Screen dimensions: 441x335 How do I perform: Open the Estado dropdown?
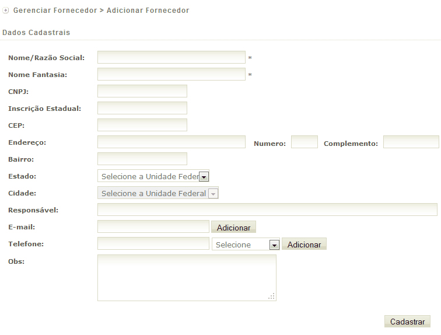coord(153,176)
